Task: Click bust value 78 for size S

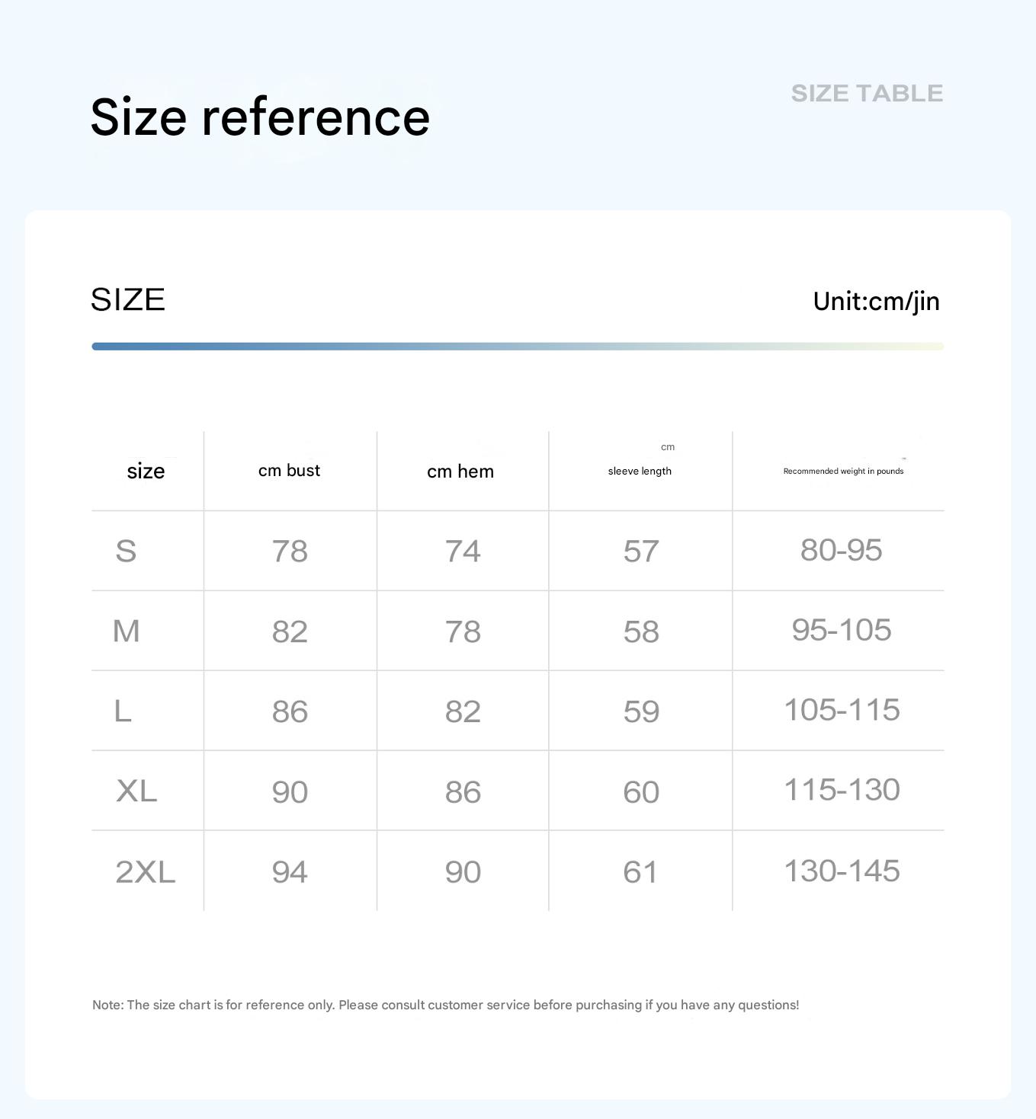Action: (290, 551)
